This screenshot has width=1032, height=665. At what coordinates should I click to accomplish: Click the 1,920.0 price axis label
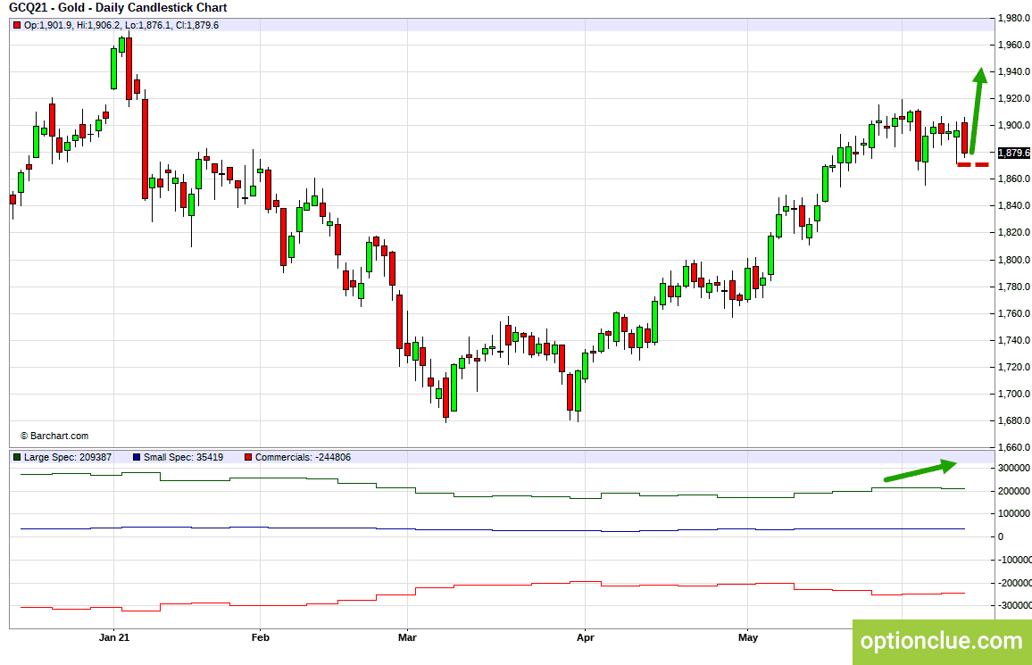coord(1014,99)
